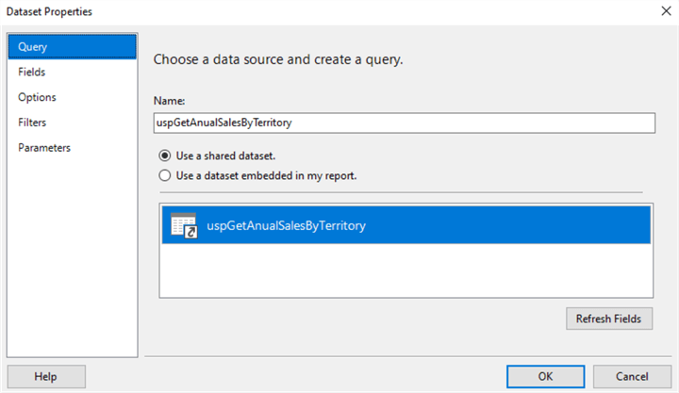Click the shared dataset shortcut icon
This screenshot has height=393, width=679.
coord(183,225)
